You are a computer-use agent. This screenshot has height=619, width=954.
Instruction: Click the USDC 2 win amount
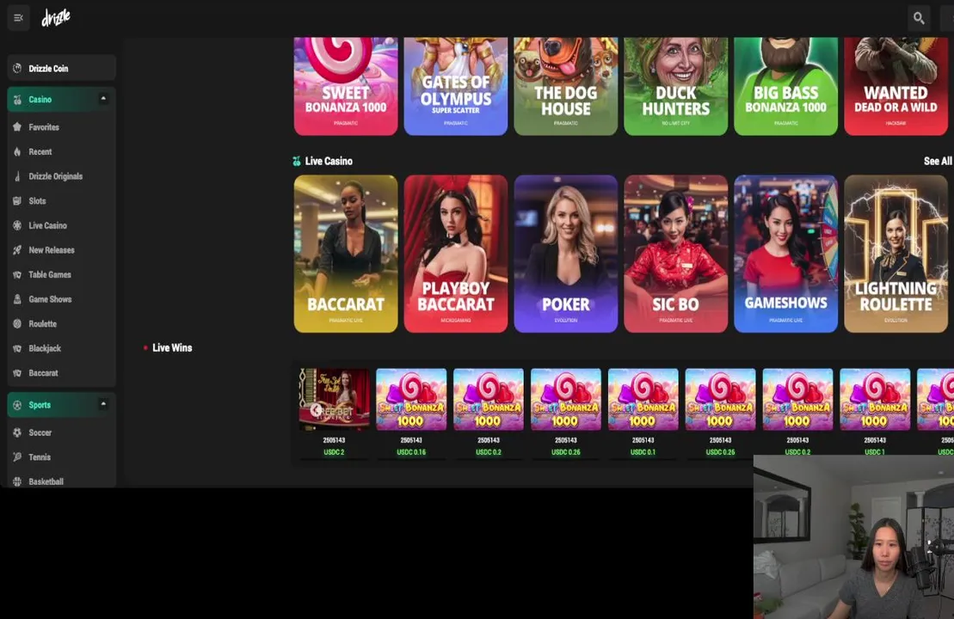pyautogui.click(x=334, y=452)
